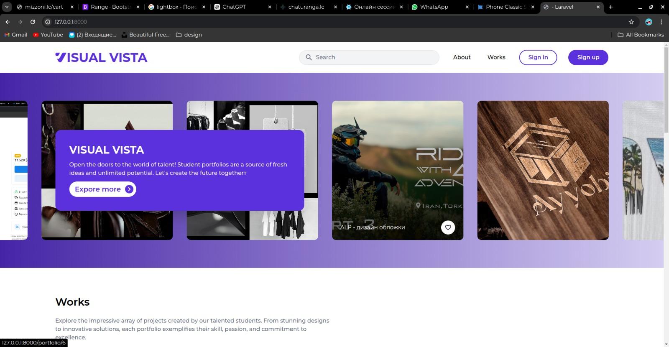This screenshot has height=347, width=669.
Task: Open the design bookmarks folder
Action: click(x=189, y=35)
